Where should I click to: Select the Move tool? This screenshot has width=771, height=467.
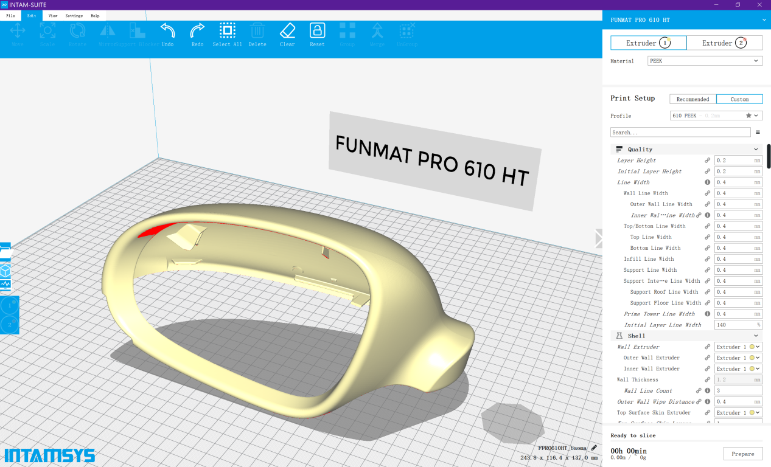[x=18, y=35]
